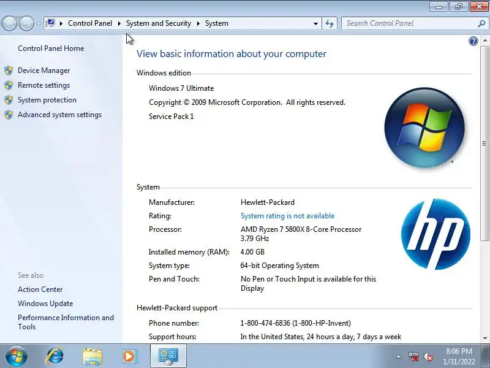Launch Windows Media Player from taskbar
This screenshot has height=368, width=490.
[x=129, y=356]
